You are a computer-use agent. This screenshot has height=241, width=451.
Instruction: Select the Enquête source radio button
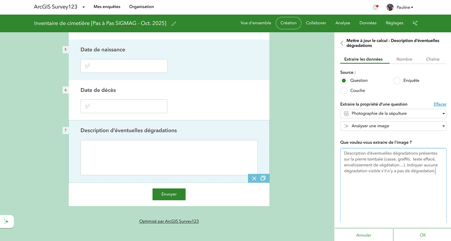tap(397, 81)
